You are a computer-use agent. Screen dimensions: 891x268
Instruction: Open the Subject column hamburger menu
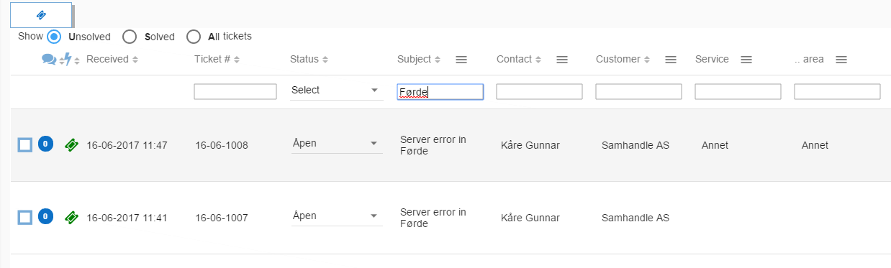(462, 60)
